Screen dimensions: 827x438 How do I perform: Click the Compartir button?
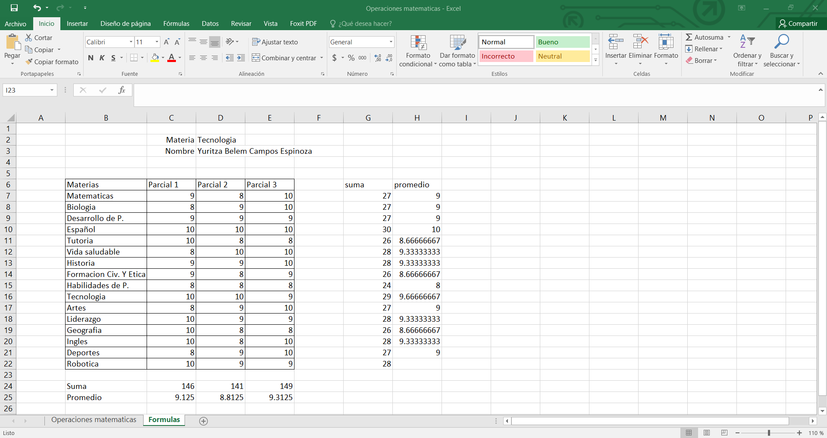pos(798,24)
